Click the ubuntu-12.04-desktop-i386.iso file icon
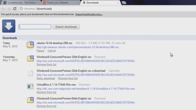The width and height of the screenshot is (196, 110). tap(30, 45)
